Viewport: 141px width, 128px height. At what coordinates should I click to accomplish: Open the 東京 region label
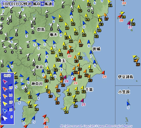pyautogui.click(x=39, y=67)
